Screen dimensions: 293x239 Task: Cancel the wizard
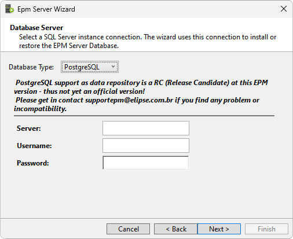click(x=128, y=229)
